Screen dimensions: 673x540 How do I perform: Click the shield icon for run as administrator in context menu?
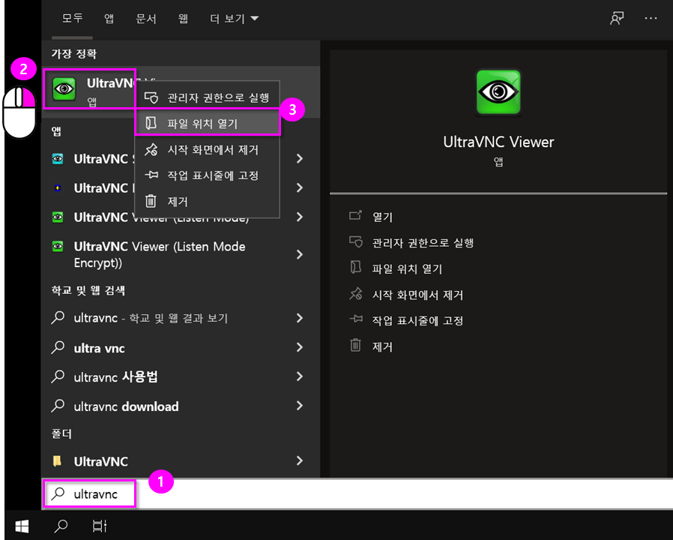pos(151,97)
